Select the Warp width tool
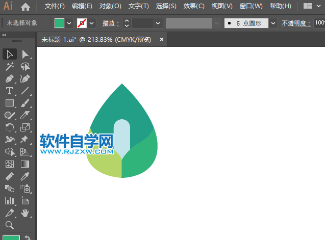 click(10, 140)
